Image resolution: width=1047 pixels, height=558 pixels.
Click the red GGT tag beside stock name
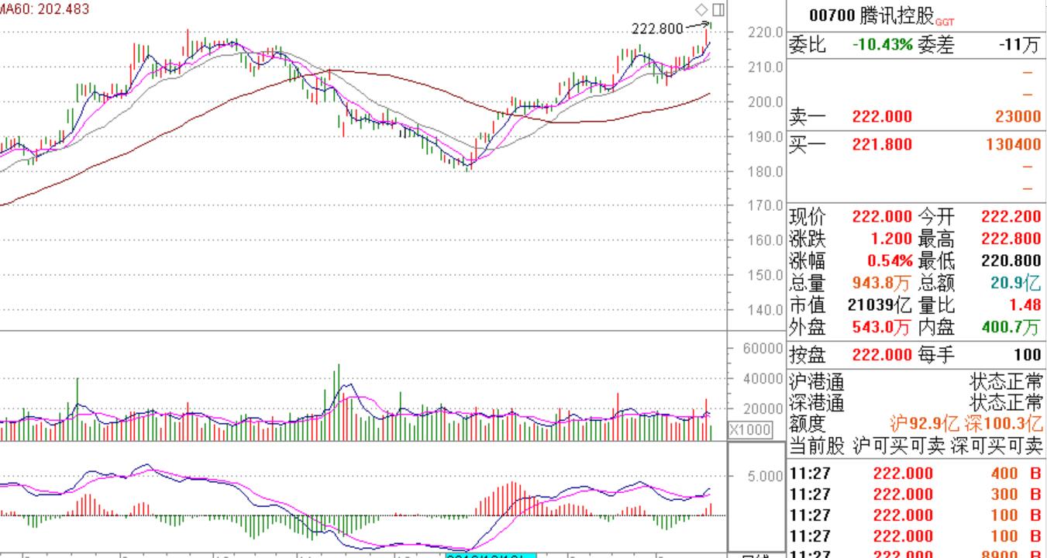click(945, 22)
